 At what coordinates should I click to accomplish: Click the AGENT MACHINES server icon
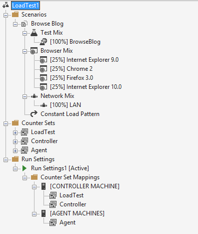(43, 213)
